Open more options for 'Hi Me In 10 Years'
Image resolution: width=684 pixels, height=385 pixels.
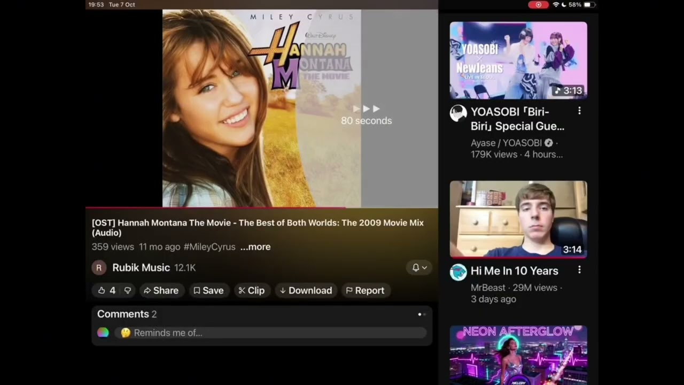coord(579,271)
